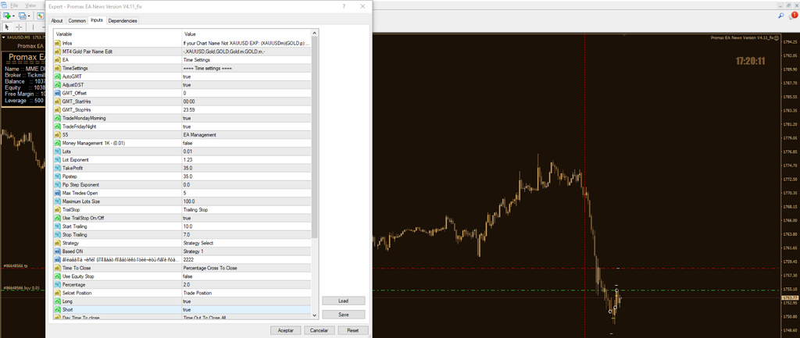Select icon of MT4 Gold Pair Name Edit
This screenshot has height=338, width=800.
click(x=58, y=52)
